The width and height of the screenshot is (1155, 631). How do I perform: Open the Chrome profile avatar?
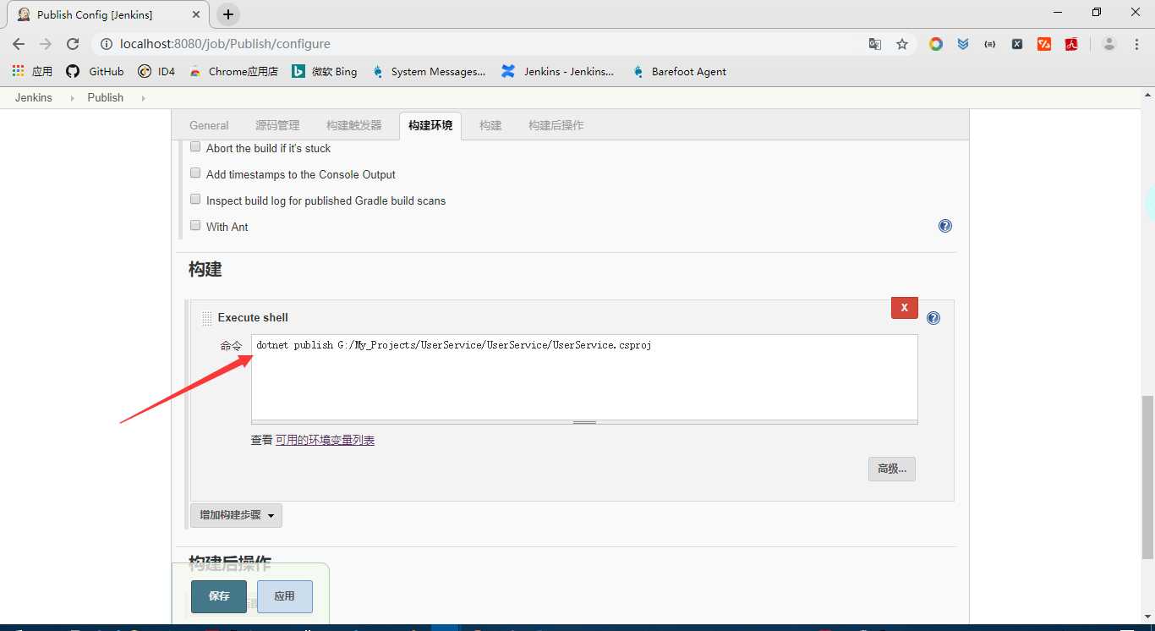(1109, 44)
